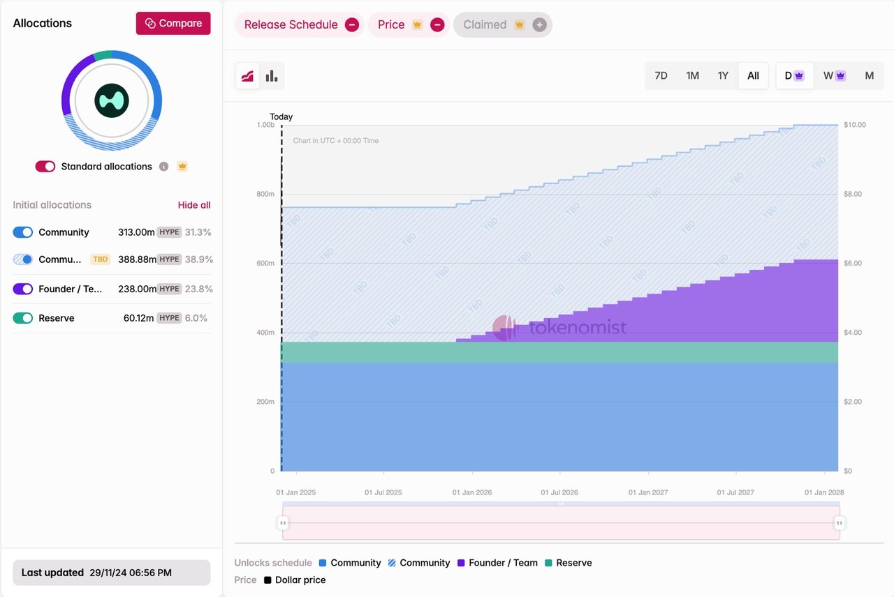Screen dimensions: 894x597
Task: Click the left handle of range slider
Action: [283, 523]
